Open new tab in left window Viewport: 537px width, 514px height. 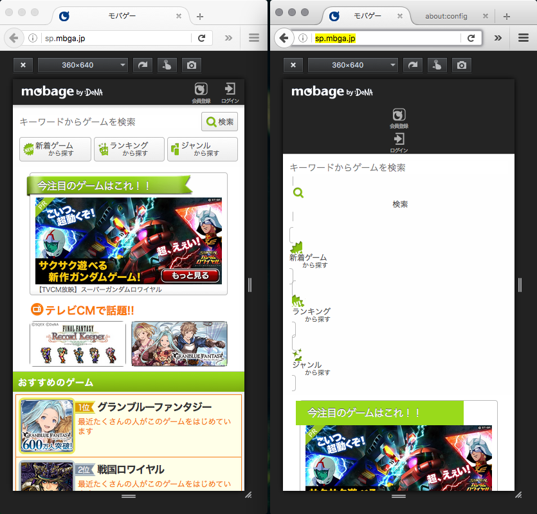pyautogui.click(x=200, y=17)
